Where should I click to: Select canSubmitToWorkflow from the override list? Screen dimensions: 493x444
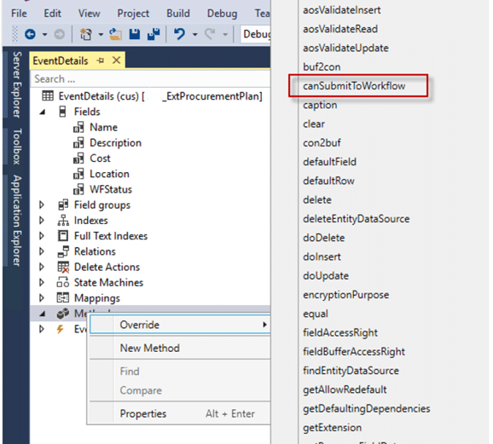tap(354, 86)
